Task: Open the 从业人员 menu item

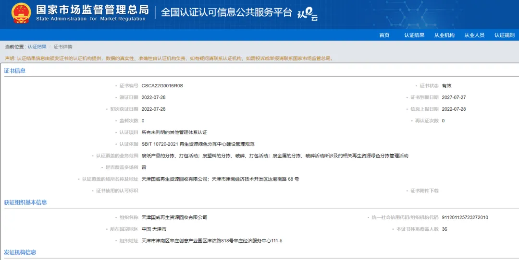Action: 474,35
